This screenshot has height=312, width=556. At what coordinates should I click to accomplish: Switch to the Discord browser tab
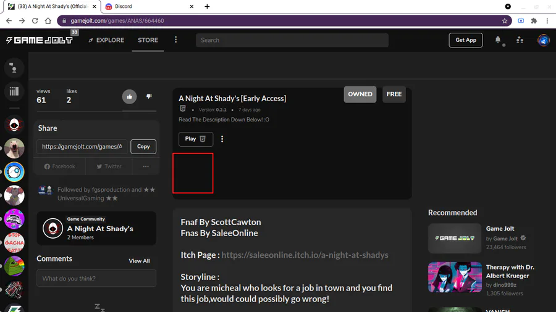149,6
